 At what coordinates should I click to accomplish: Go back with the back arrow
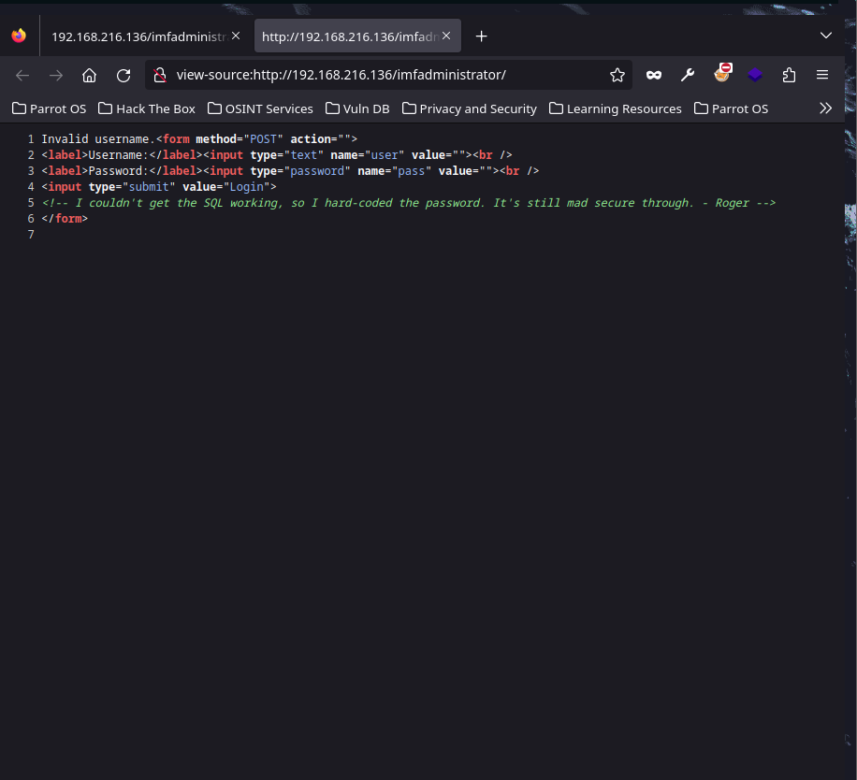22,76
